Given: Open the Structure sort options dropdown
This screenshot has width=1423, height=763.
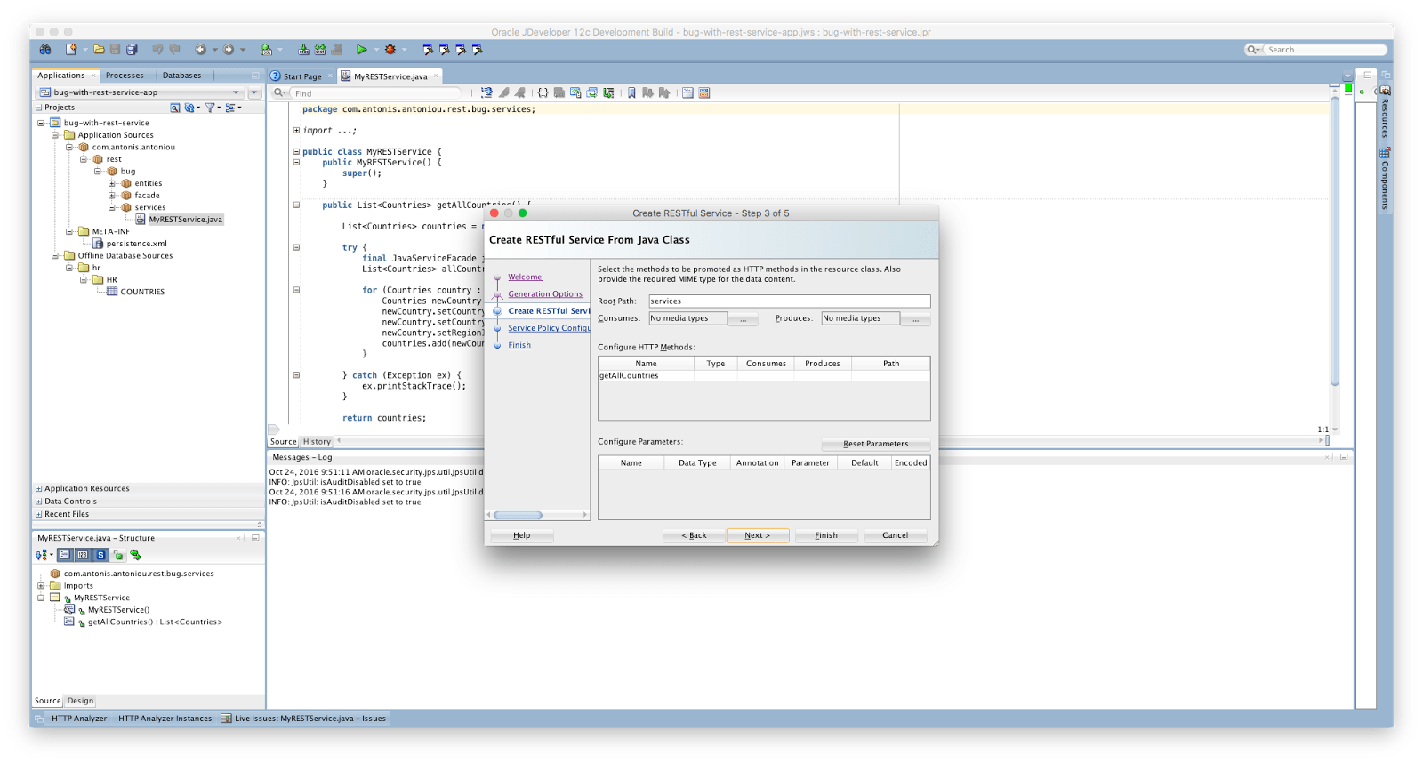Looking at the screenshot, I should point(44,555).
